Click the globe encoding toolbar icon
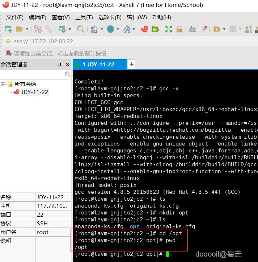258x262 pixels. point(110,29)
